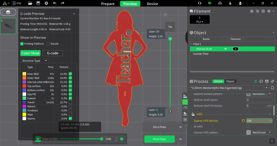Click the G-code button

53,53
